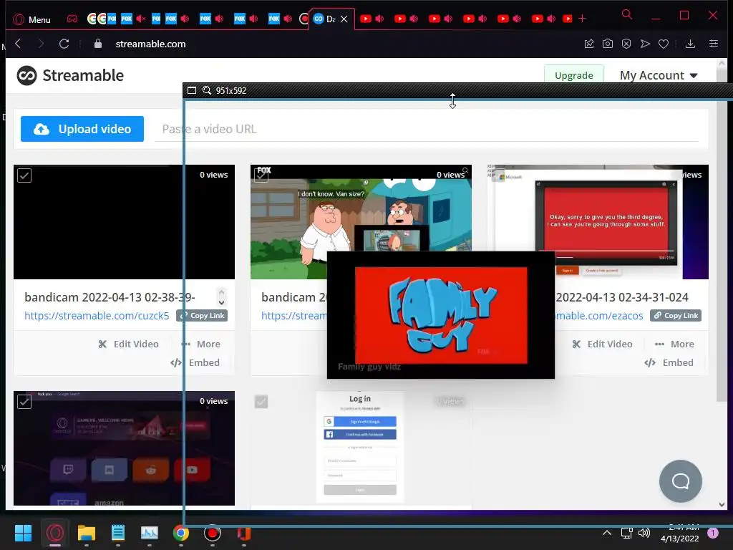Open File Explorer from taskbar

pos(87,533)
